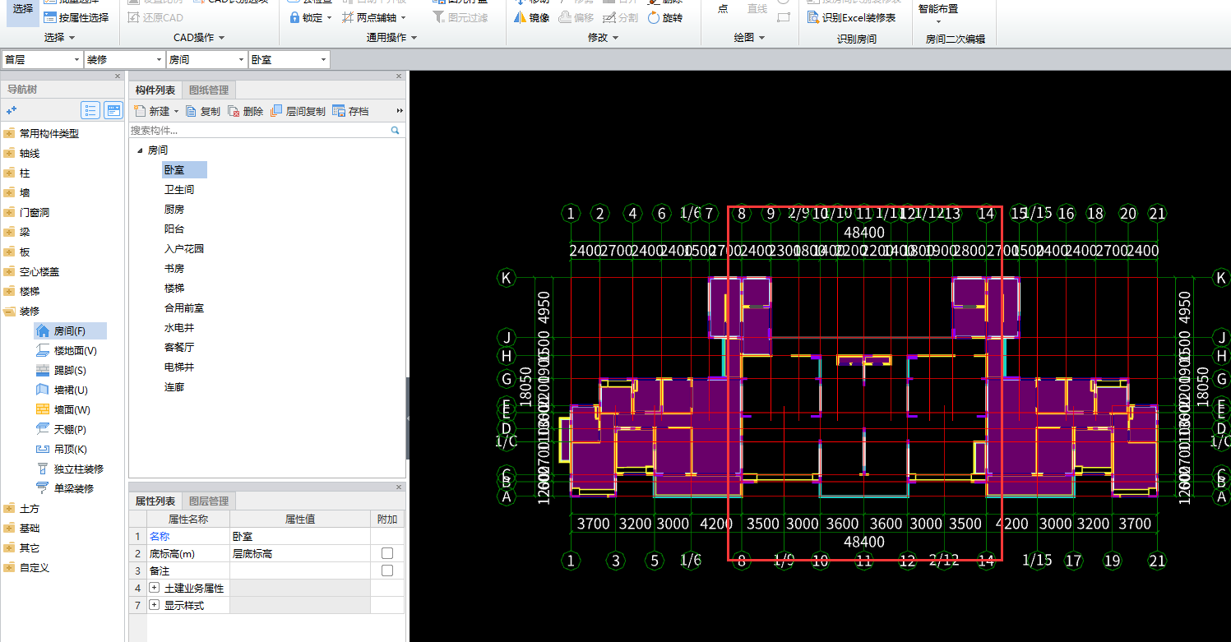Click the 点 point drawing tool

pyautogui.click(x=723, y=8)
